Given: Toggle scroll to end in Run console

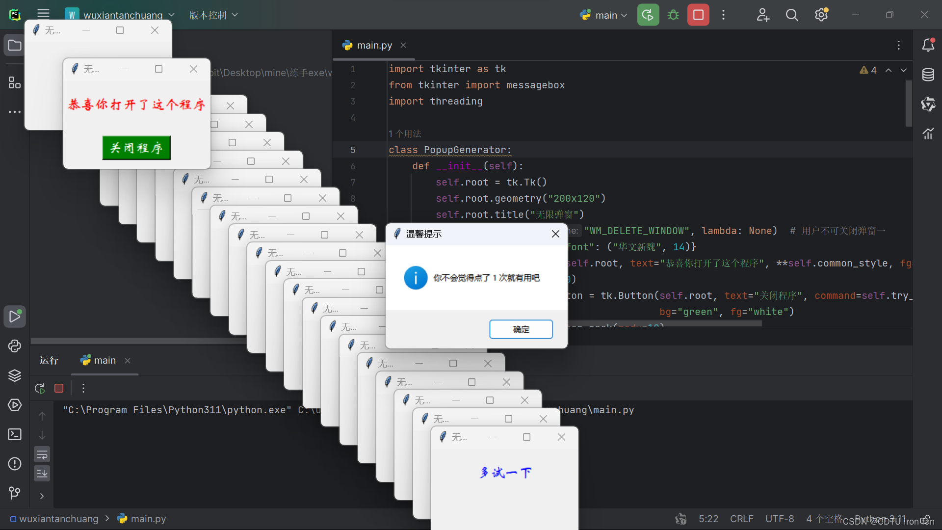Looking at the screenshot, I should 42,474.
